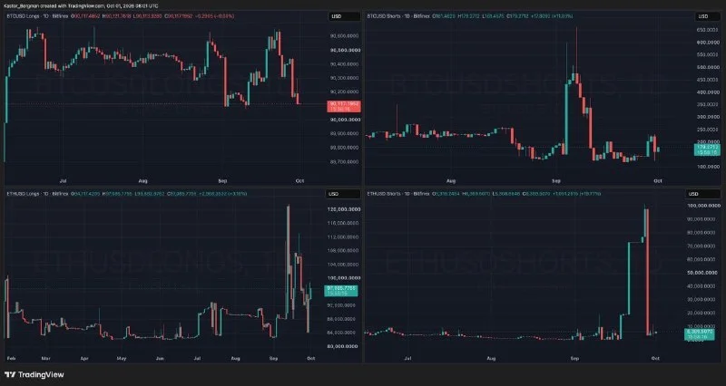Click the BTCUSD Shorts chart title
The width and height of the screenshot is (726, 386).
tap(398, 16)
